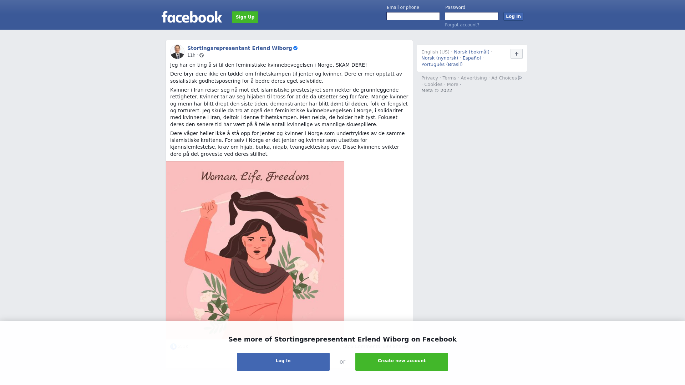
Task: Click the like reaction icon under the post
Action: pyautogui.click(x=173, y=346)
